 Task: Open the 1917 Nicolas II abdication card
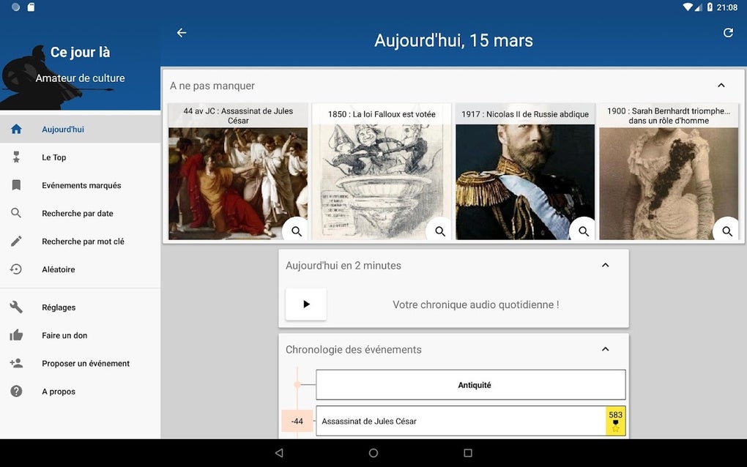tap(525, 171)
